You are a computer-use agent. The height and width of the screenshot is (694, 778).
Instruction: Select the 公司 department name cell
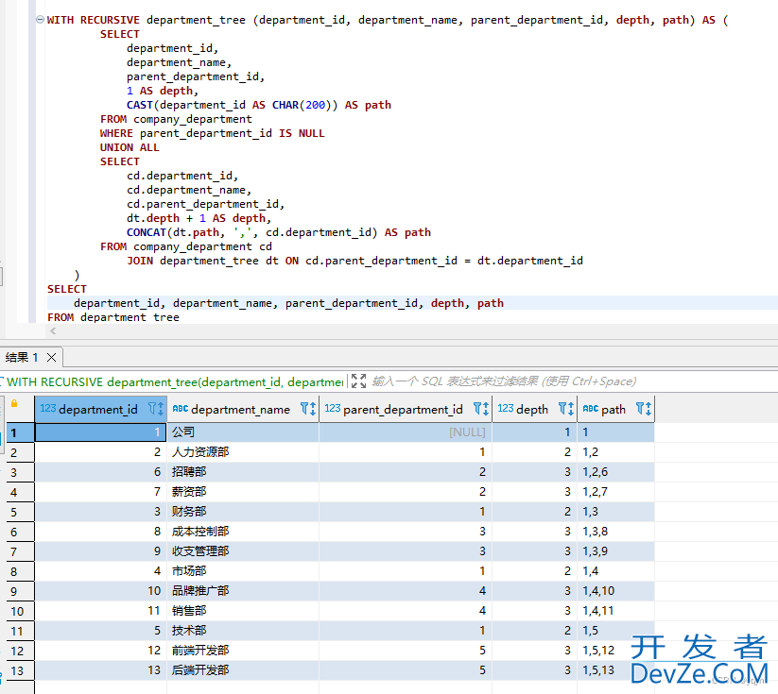click(x=243, y=432)
